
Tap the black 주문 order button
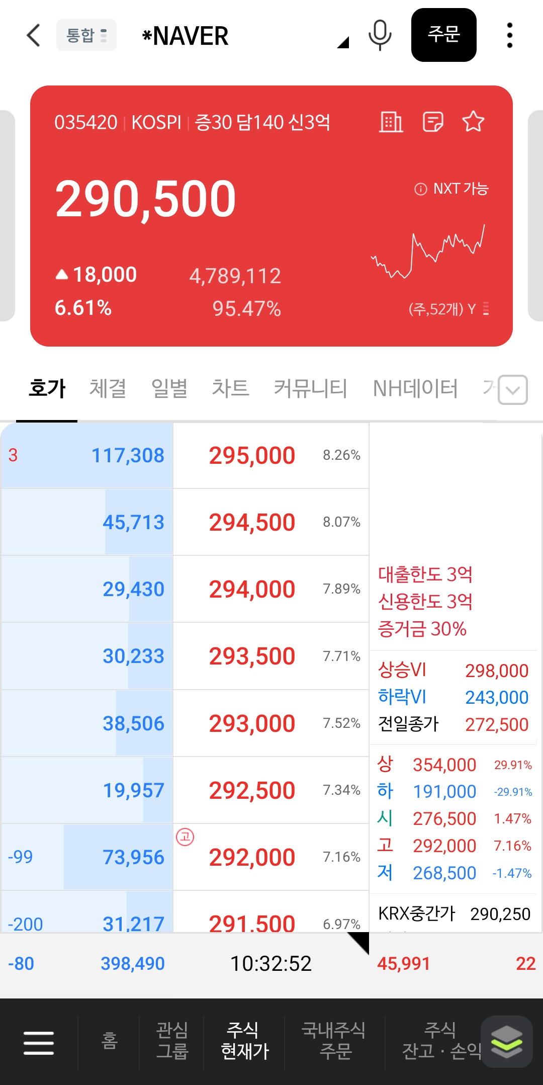click(x=444, y=35)
